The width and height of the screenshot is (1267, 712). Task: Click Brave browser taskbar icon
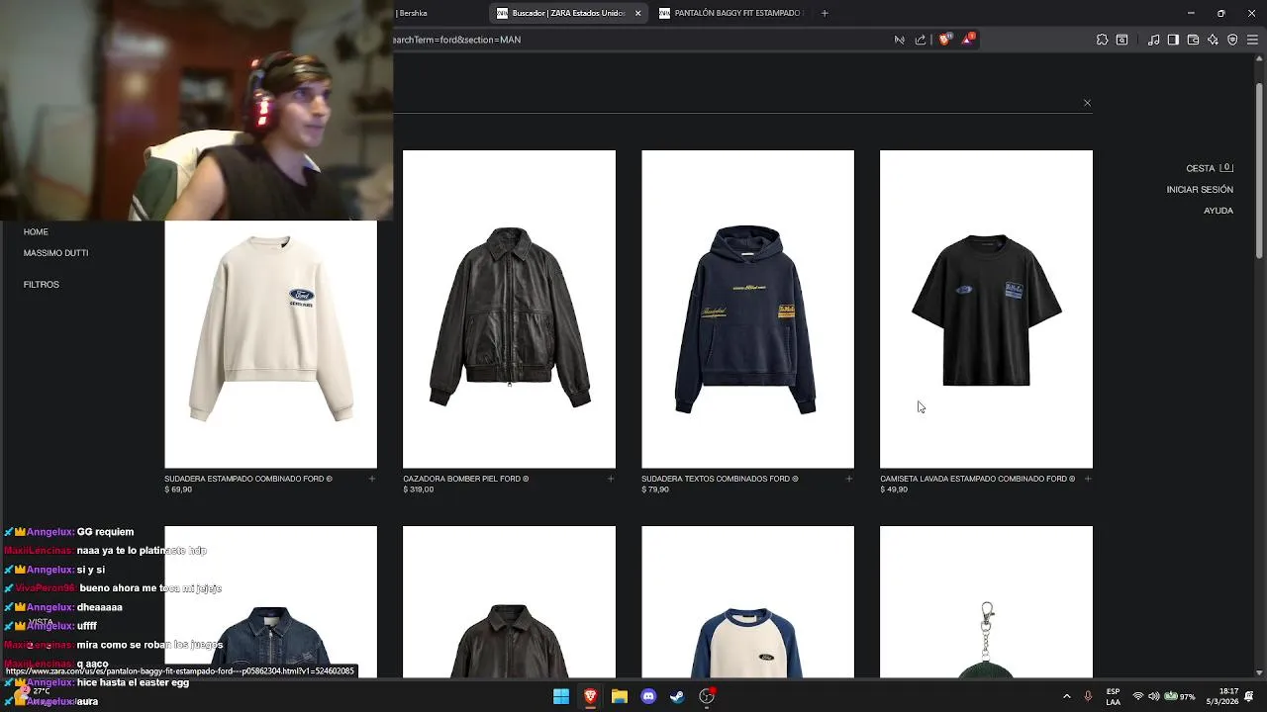coord(590,696)
